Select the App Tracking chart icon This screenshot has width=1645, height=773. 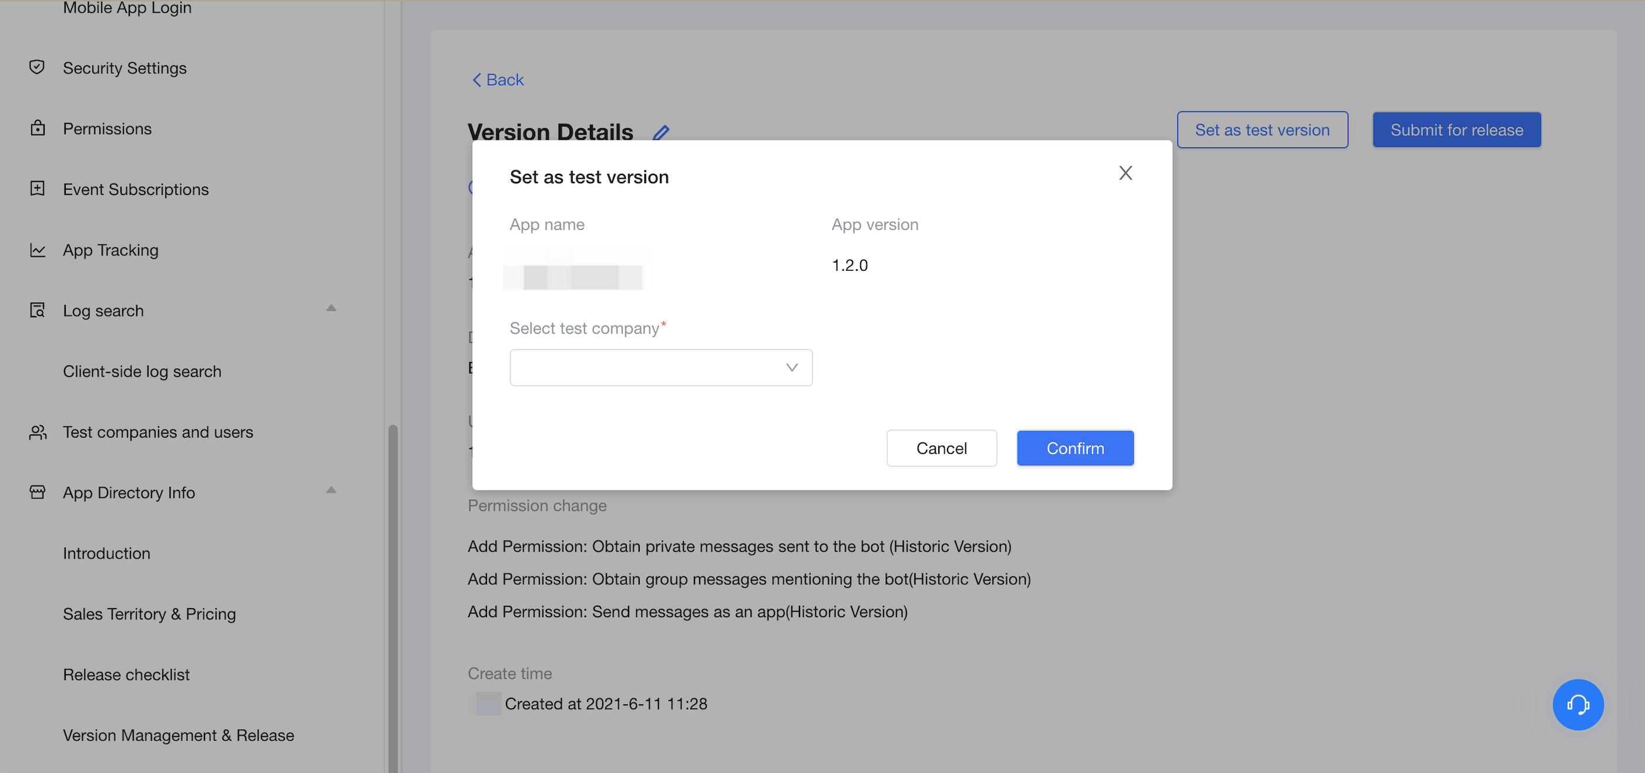37,250
